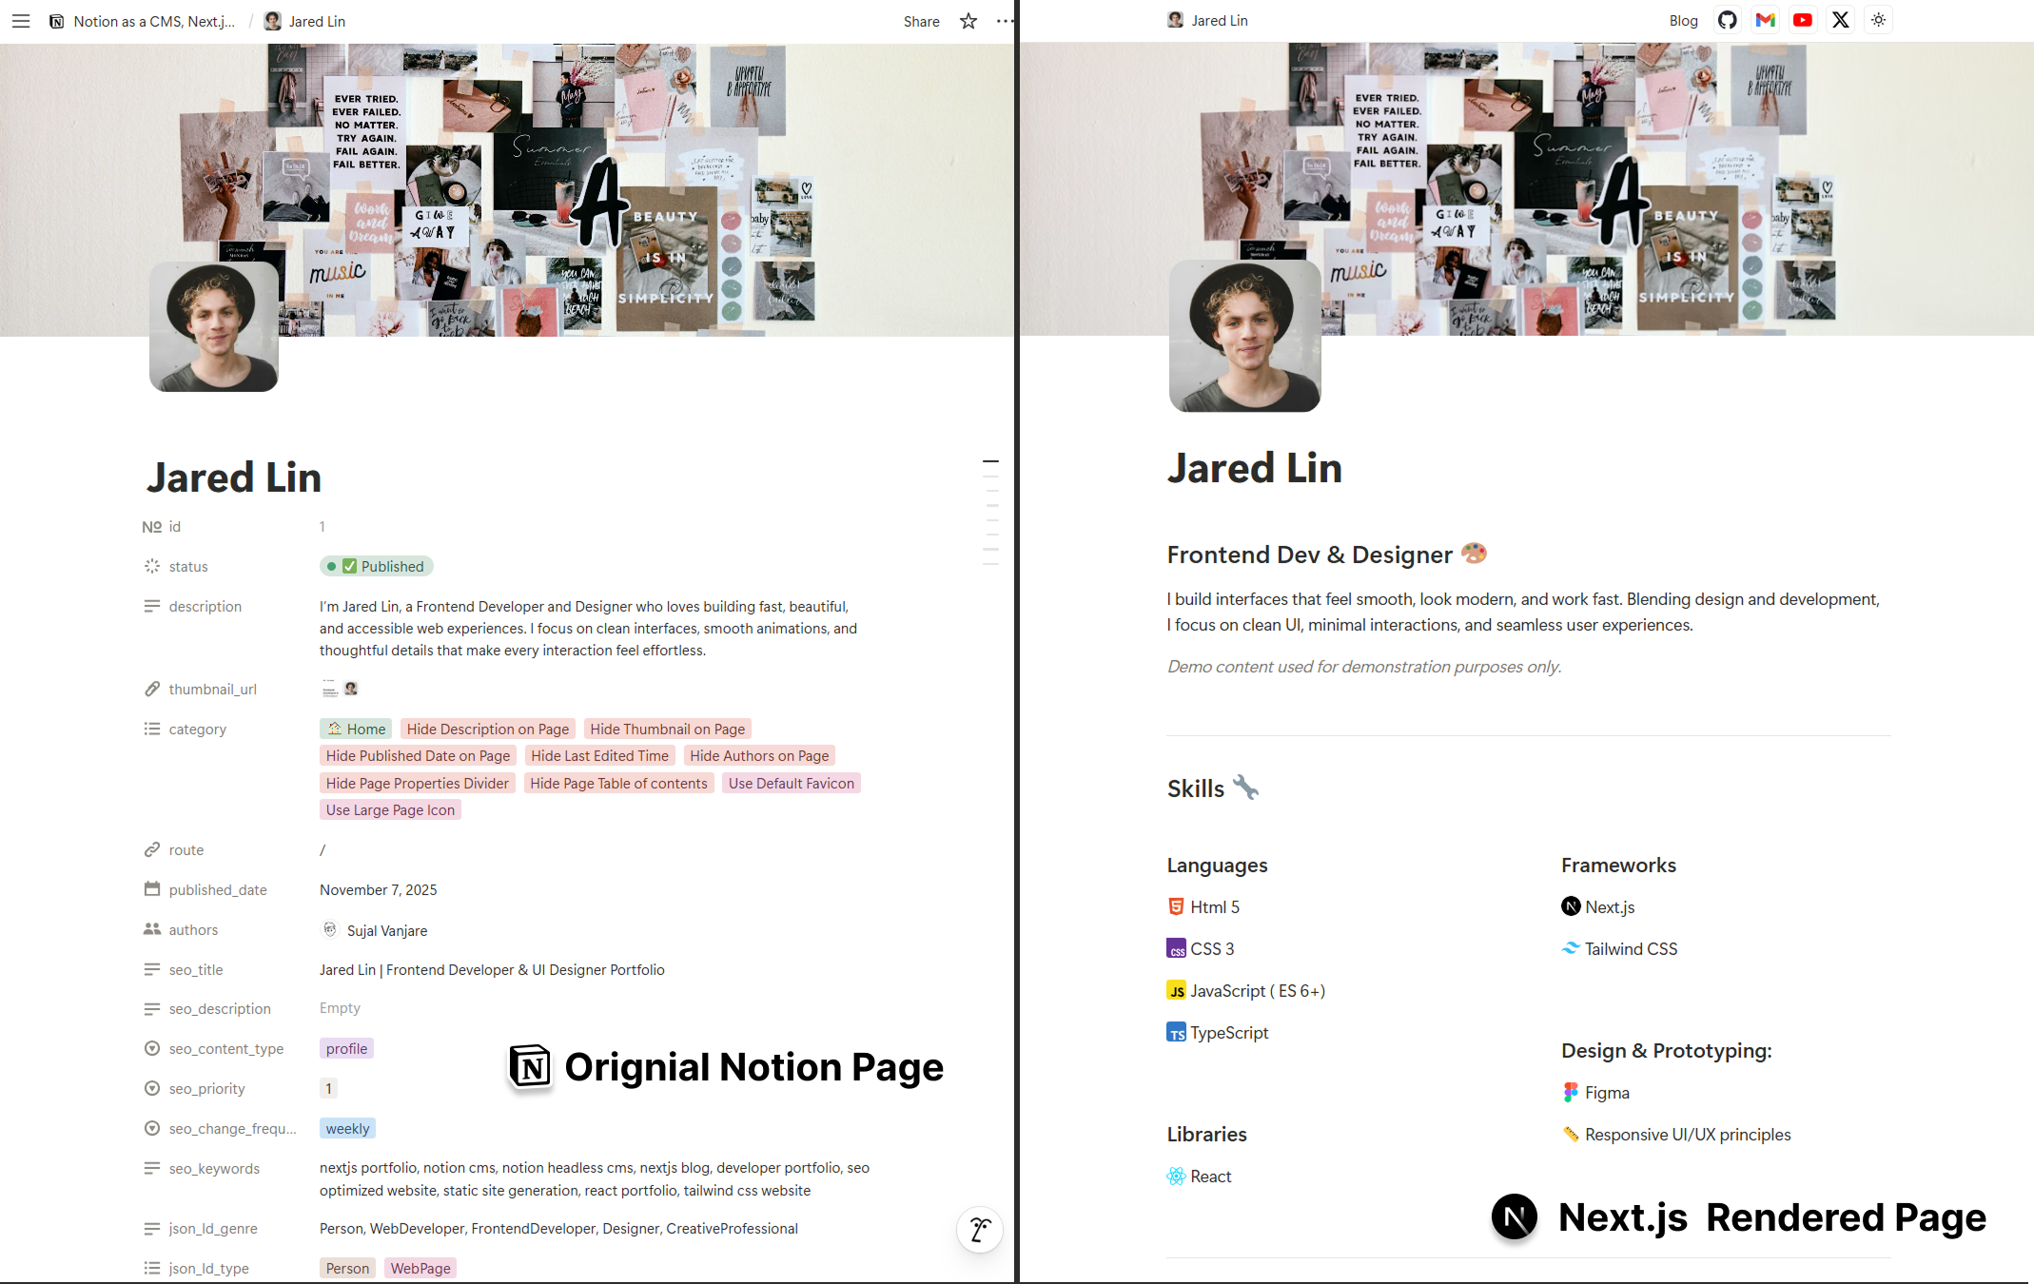Open the Blog navigation link

(1683, 21)
